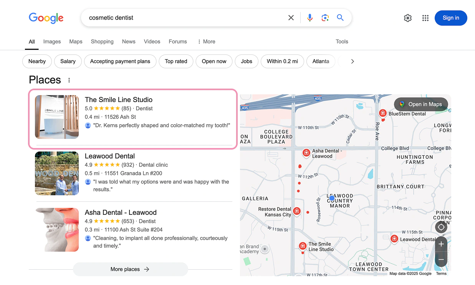
Task: Click The Smile Line Studio photo thumbnail
Action: [x=57, y=117]
